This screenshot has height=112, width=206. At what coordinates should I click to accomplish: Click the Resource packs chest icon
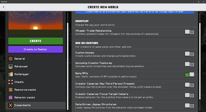(x=11, y=90)
